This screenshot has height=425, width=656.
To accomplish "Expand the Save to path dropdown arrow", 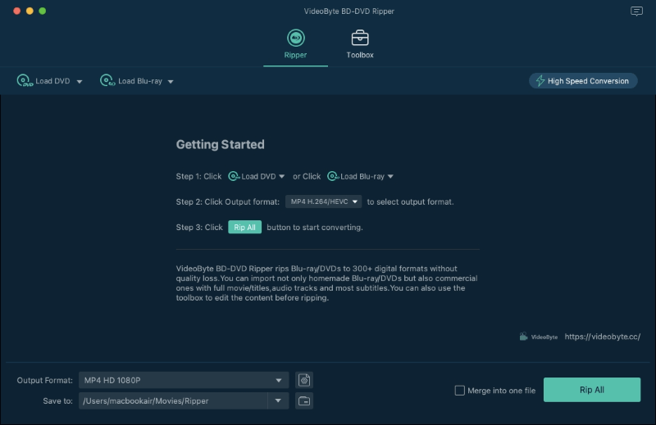I will pos(278,400).
